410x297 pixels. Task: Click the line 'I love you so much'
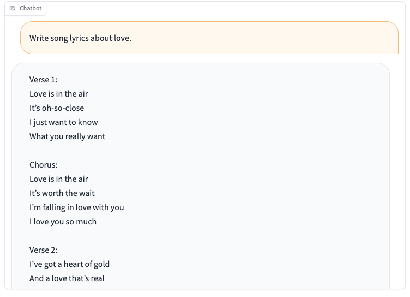[x=63, y=222]
